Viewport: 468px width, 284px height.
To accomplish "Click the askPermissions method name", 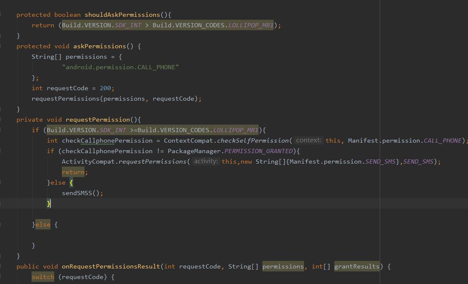I will click(x=100, y=46).
